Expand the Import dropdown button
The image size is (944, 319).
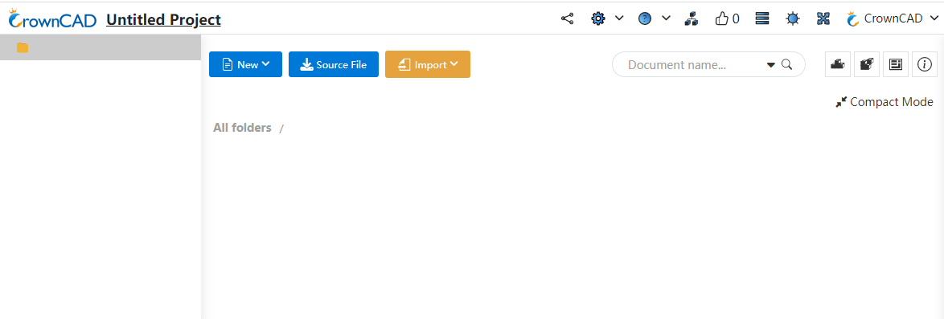tap(428, 64)
